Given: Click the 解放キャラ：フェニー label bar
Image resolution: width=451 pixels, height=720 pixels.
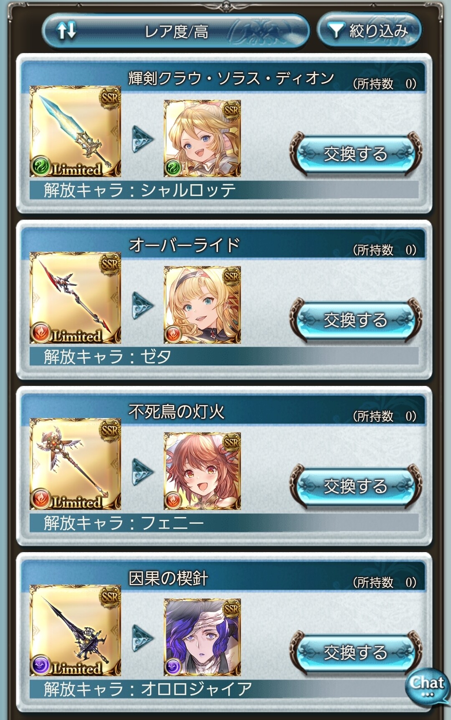Looking at the screenshot, I should pyautogui.click(x=224, y=522).
